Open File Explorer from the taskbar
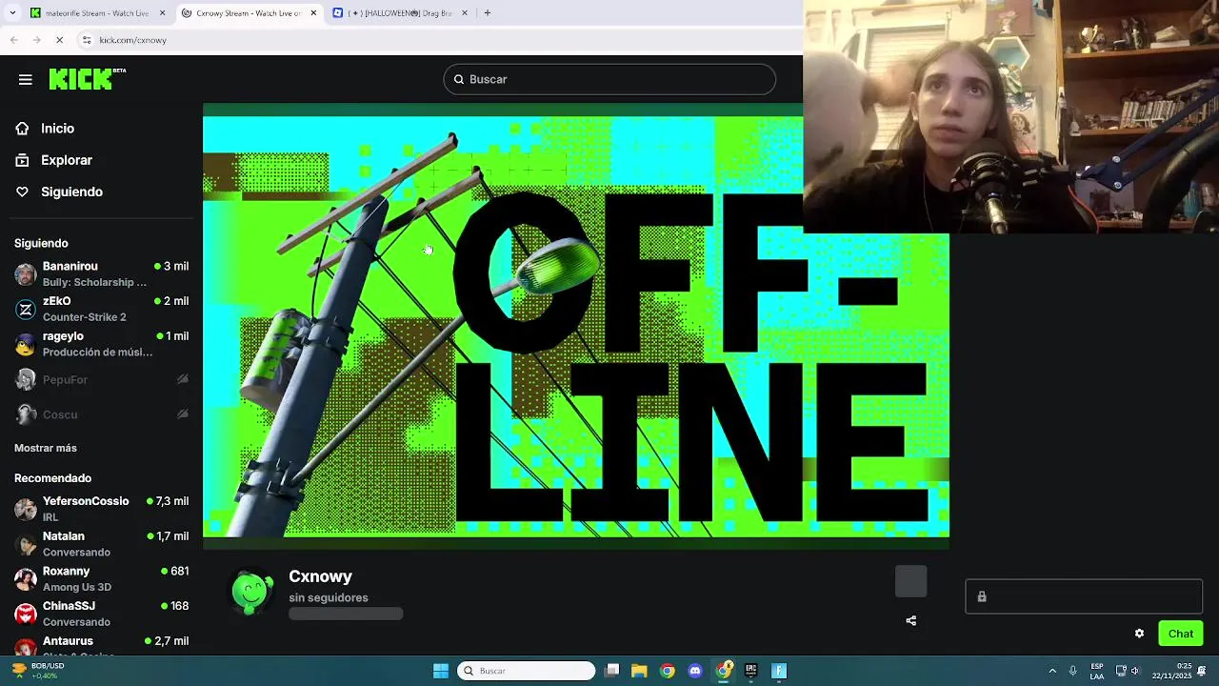This screenshot has width=1219, height=686. (x=639, y=671)
